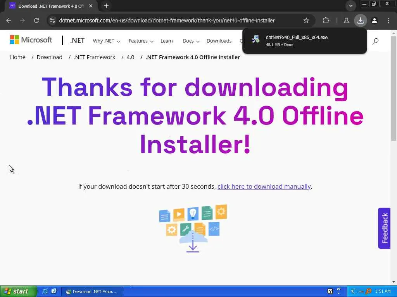Click the Microsoft logo
The height and width of the screenshot is (297, 397).
31,40
